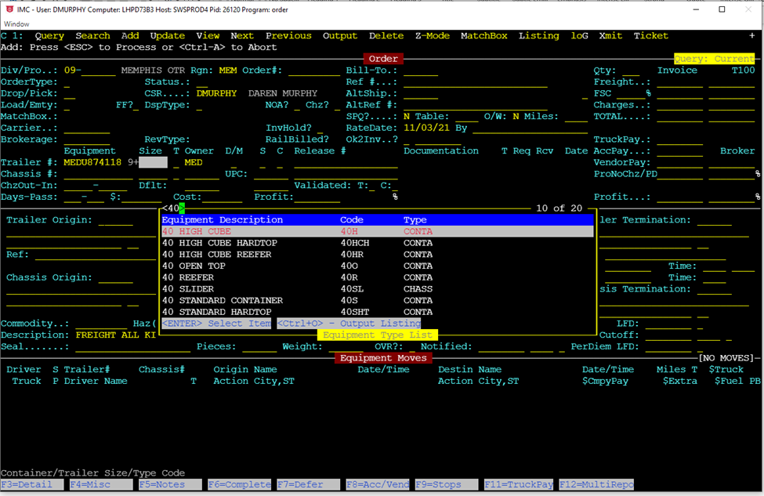The image size is (764, 496).
Task: Pick 40 HIGH CUBE REEFER row
Action: click(377, 255)
